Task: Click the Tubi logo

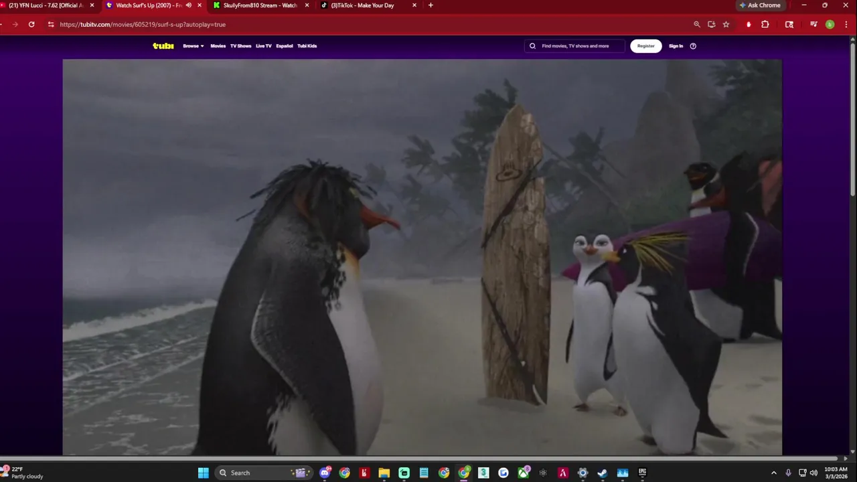Action: coord(163,46)
